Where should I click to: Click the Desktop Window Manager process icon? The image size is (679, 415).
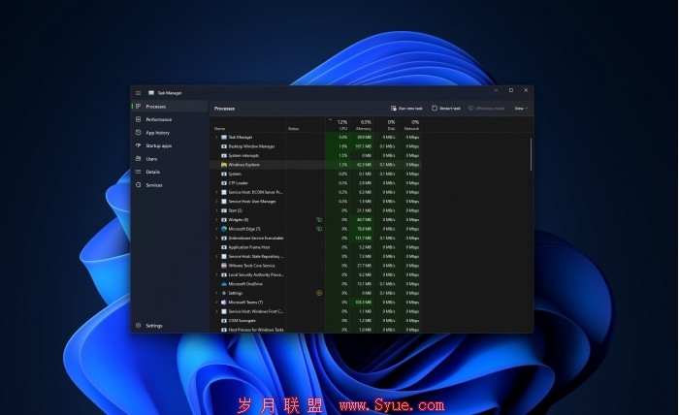tap(224, 146)
